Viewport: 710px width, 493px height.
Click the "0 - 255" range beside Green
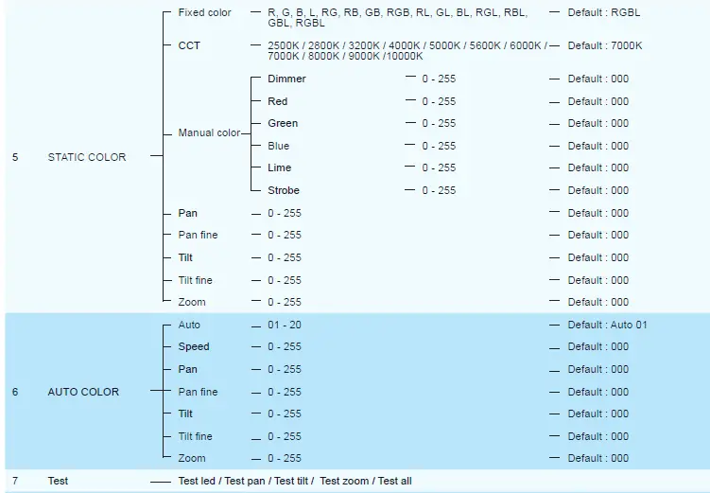coord(439,123)
